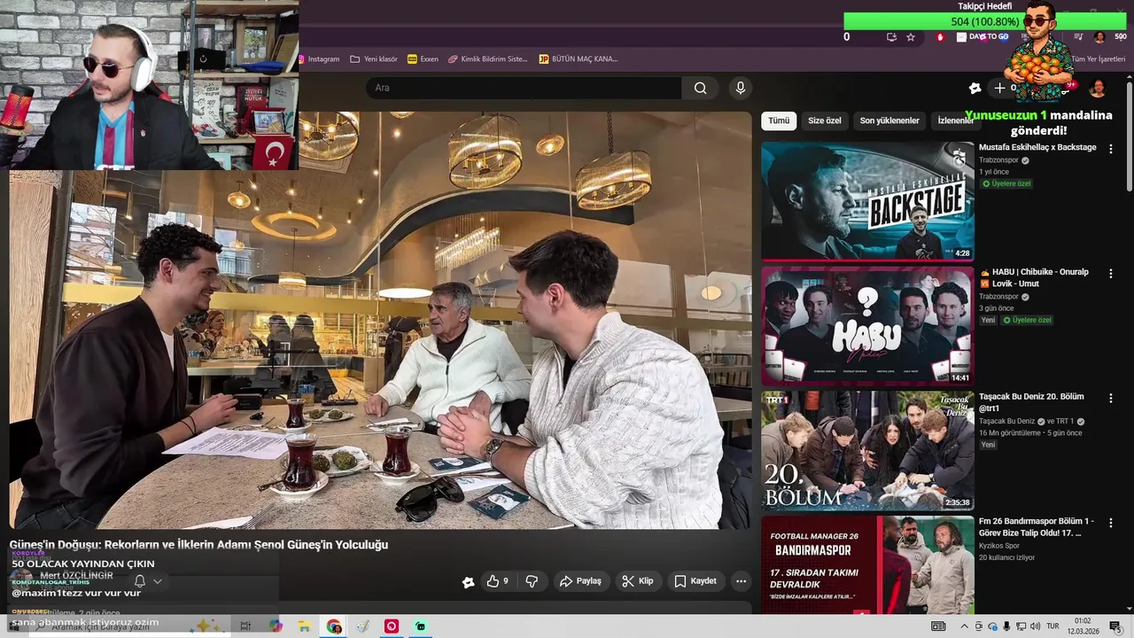Select the Tümü filter chip

pyautogui.click(x=779, y=121)
